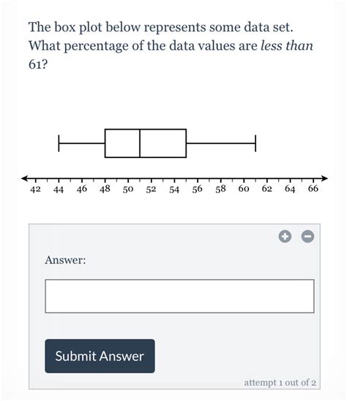Click the box plot median line
The image size is (347, 401).
(140, 143)
